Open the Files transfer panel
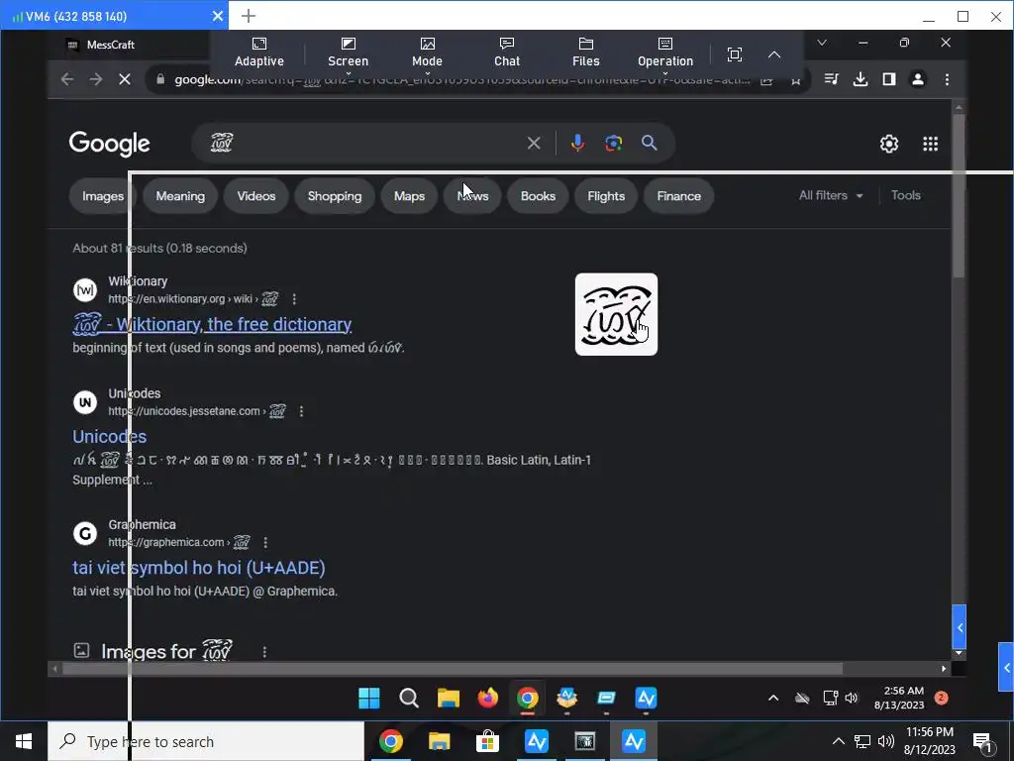The width and height of the screenshot is (1014, 761). click(x=586, y=53)
